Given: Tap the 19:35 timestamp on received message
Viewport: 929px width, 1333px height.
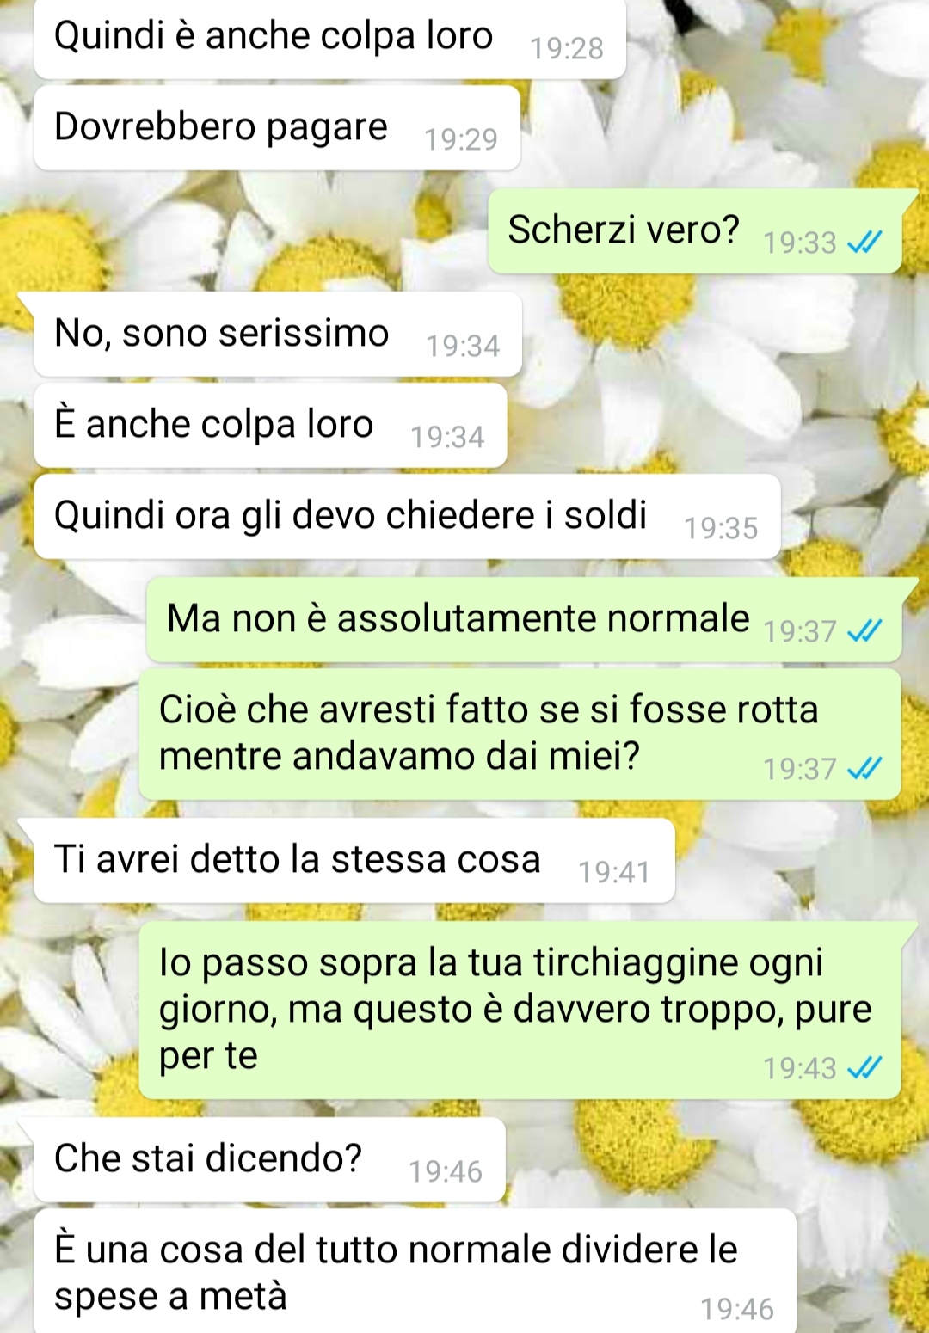Looking at the screenshot, I should tap(721, 528).
